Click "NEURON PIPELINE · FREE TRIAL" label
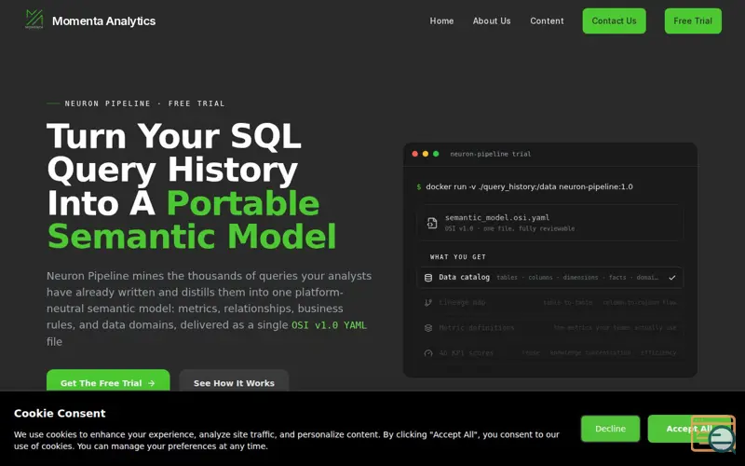This screenshot has height=466, width=745. [144, 103]
